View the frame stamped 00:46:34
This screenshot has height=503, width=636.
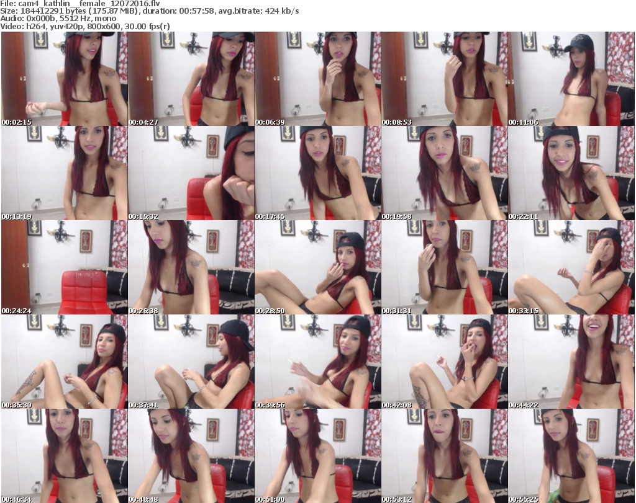tap(64, 456)
